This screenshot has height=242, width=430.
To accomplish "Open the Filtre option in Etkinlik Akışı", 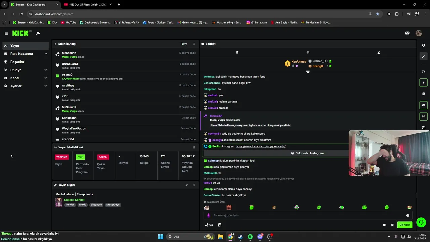I will click(184, 44).
